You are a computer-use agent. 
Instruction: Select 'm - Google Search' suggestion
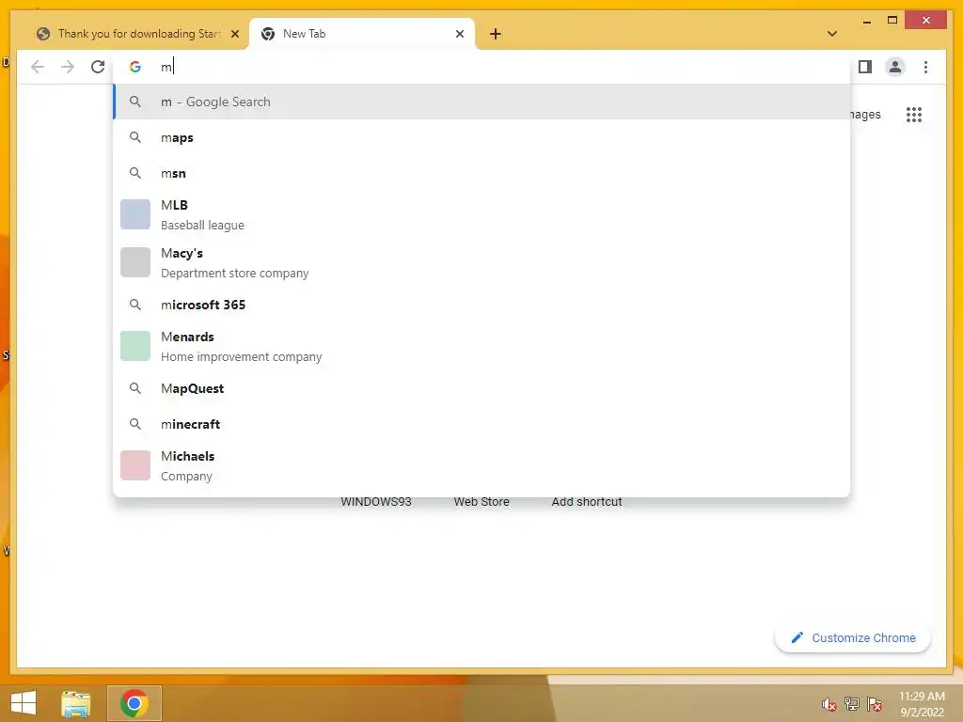click(x=482, y=102)
